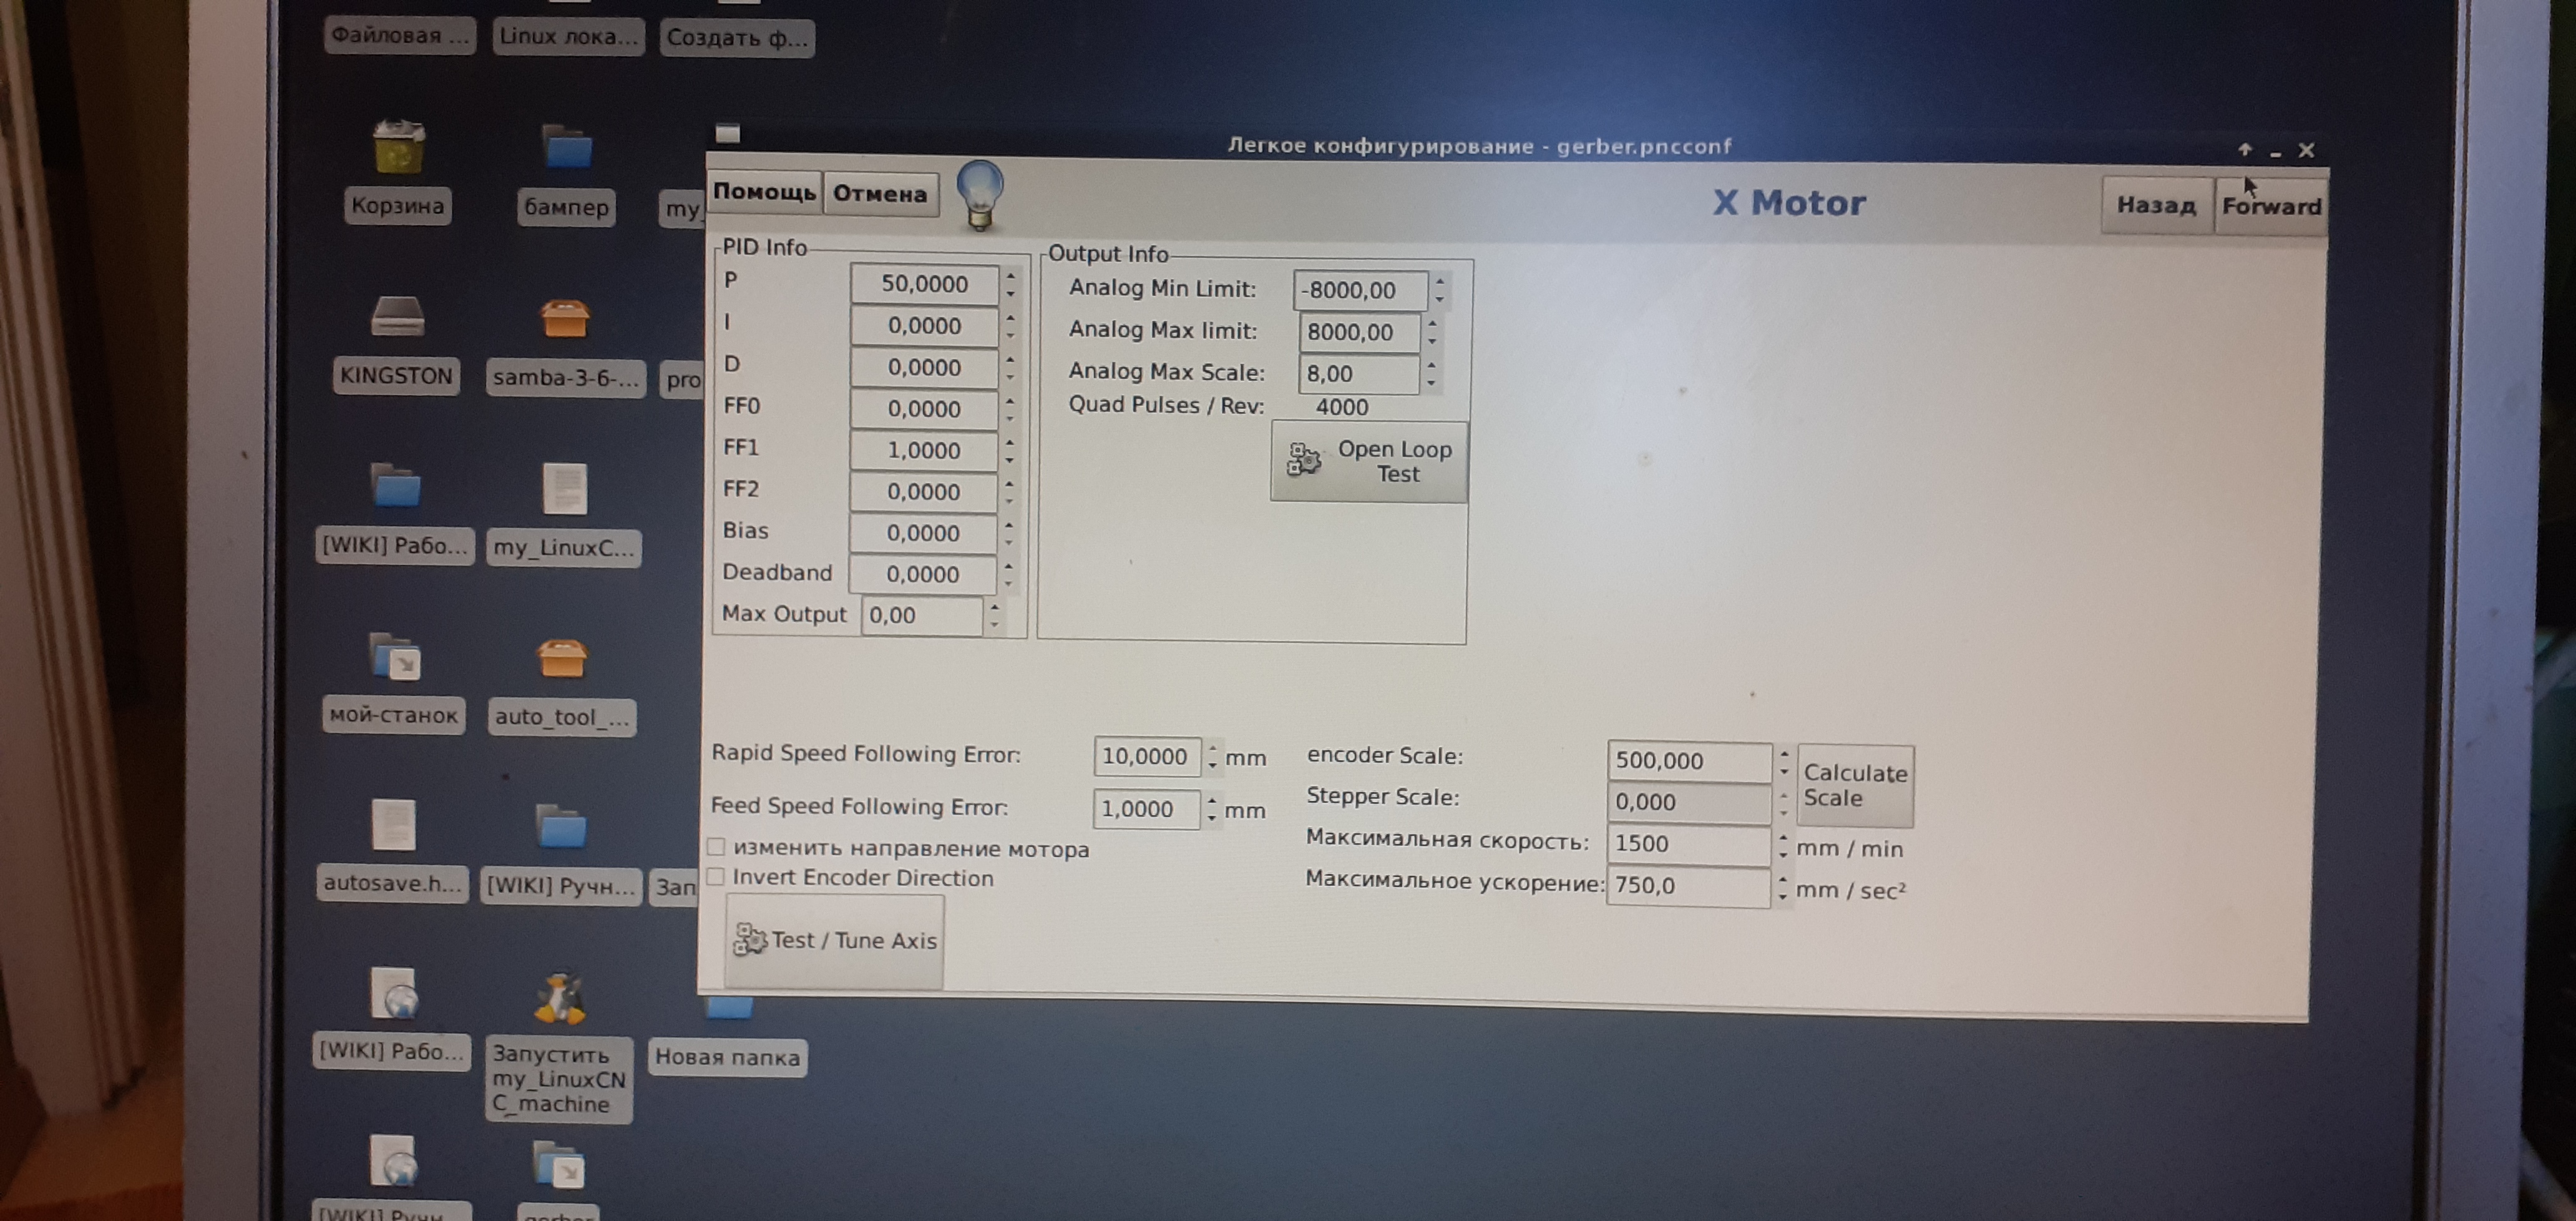Go to next page with Forward

click(2270, 206)
